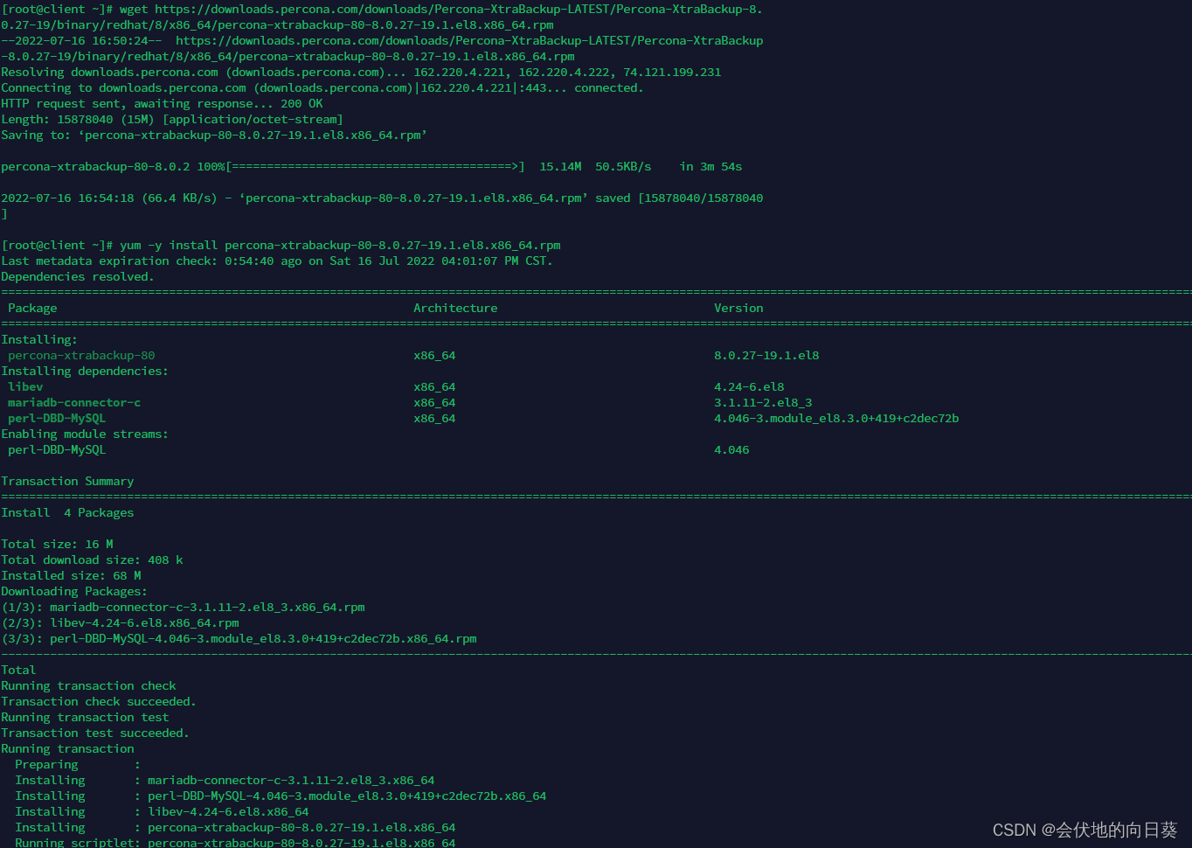
Task: Click the 'libev' dependency name
Action: (x=25, y=387)
